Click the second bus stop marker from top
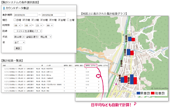Screen dimensions: 170x107 tap(125, 52)
